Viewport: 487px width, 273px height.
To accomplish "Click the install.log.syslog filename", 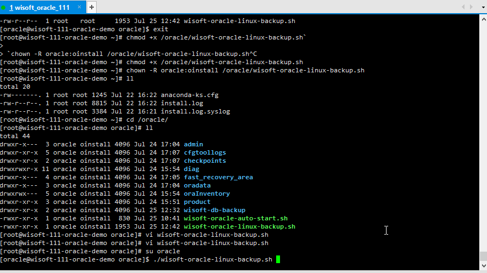I will click(x=195, y=111).
